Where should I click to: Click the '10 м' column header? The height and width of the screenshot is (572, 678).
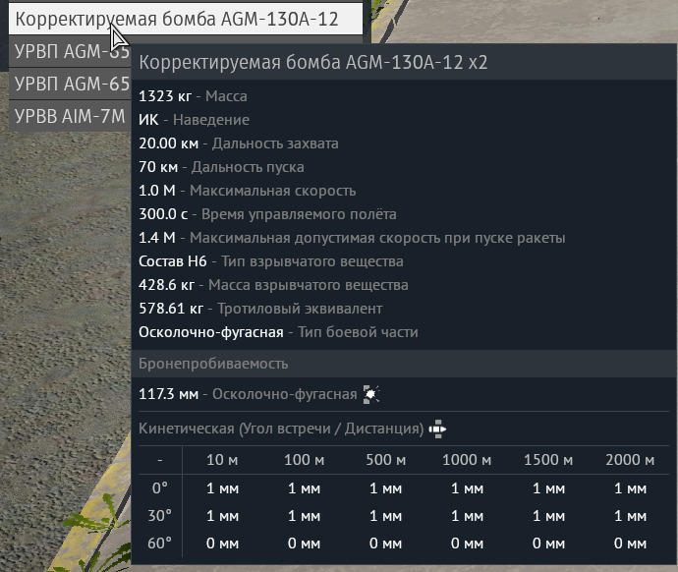tap(222, 460)
